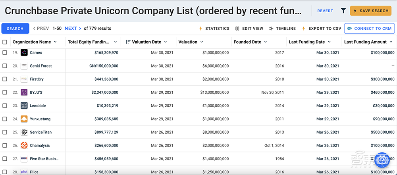This screenshot has height=175, width=397.
Task: Open the Lendable organization link
Action: pyautogui.click(x=38, y=106)
